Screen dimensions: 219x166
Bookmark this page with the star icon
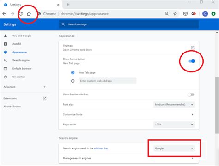coord(175,14)
